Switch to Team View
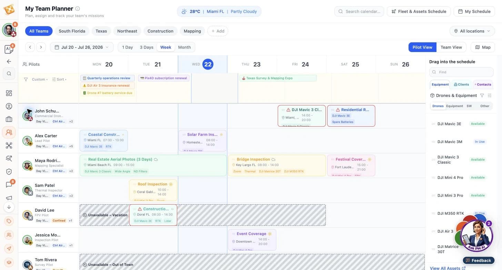Viewport: 502px width, 270px height. point(451,47)
